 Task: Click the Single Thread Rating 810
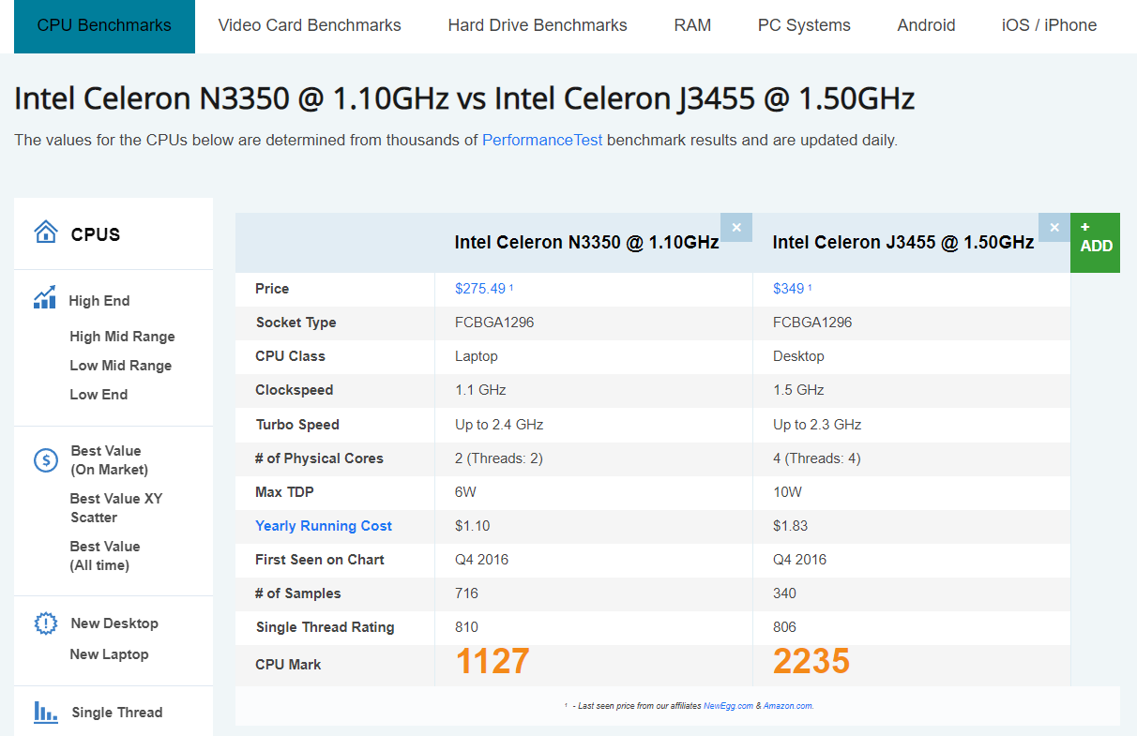click(466, 627)
